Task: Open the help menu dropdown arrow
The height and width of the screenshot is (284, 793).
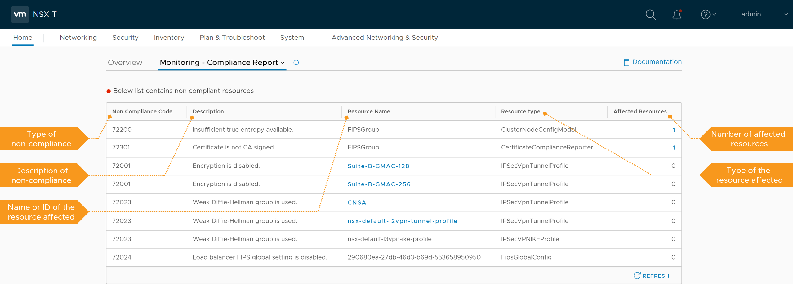Action: click(x=714, y=14)
